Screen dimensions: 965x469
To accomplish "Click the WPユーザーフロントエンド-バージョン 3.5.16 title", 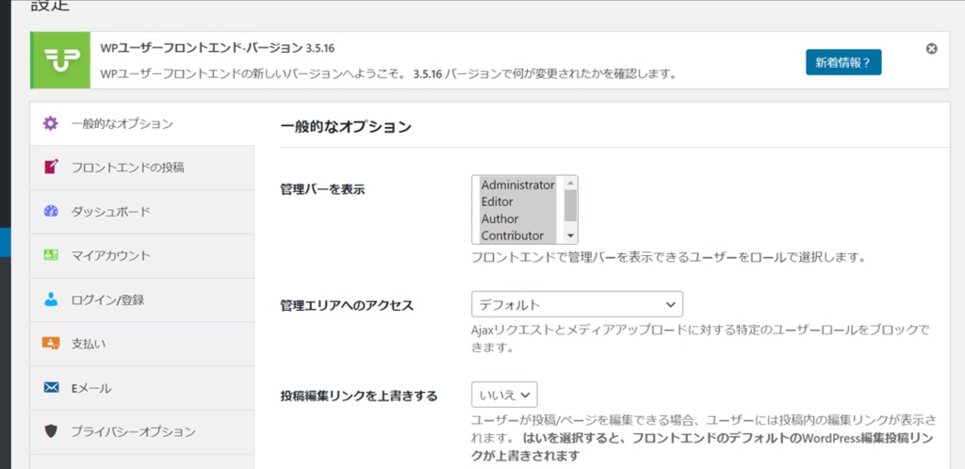I will pyautogui.click(x=218, y=48).
